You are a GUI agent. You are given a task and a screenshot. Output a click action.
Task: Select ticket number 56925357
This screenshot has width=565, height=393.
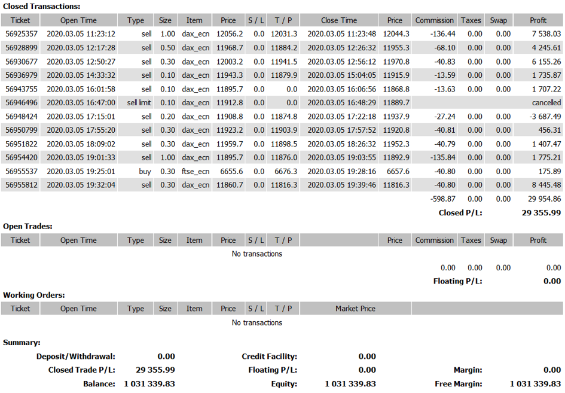[22, 34]
